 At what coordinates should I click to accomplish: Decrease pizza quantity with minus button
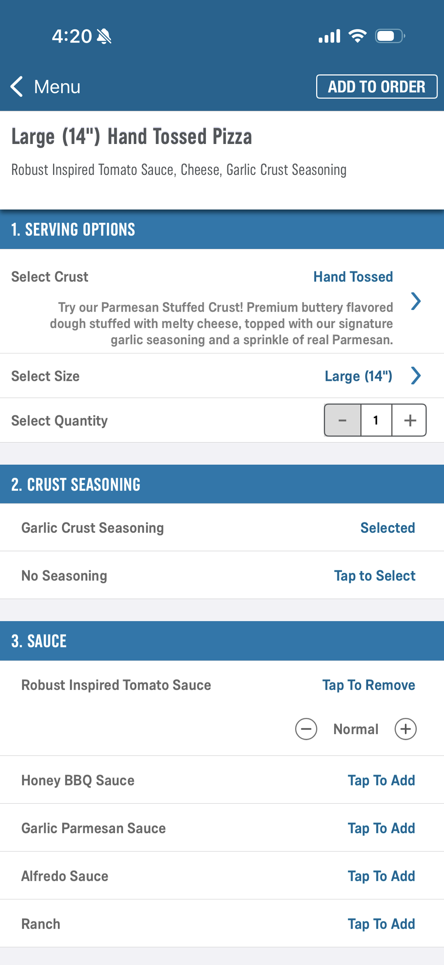(343, 420)
